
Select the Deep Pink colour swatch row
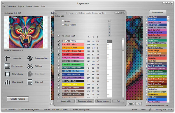click(x=73, y=58)
